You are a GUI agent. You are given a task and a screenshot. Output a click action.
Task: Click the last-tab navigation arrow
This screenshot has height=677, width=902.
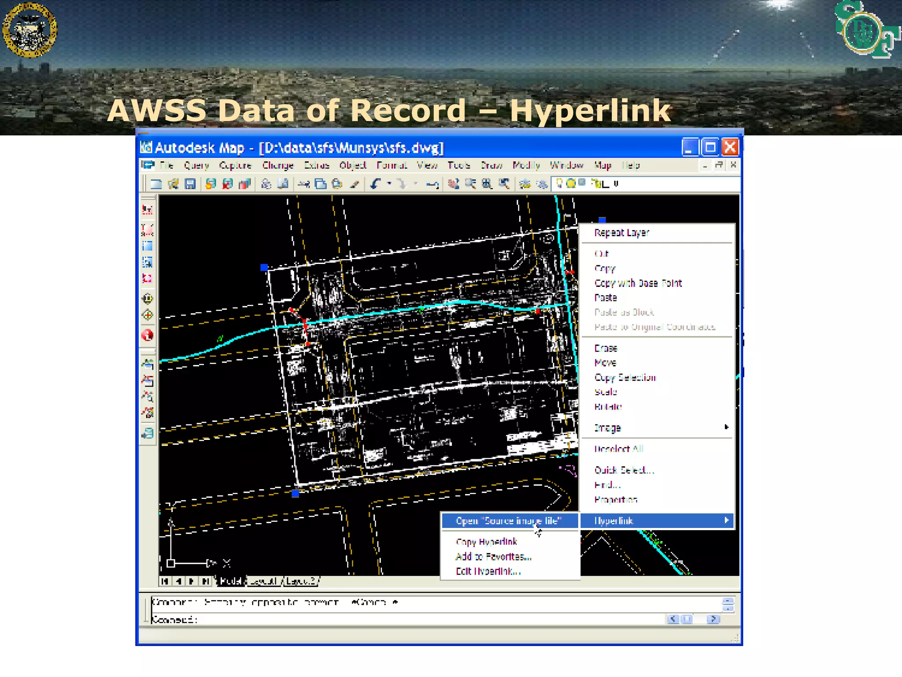click(206, 581)
